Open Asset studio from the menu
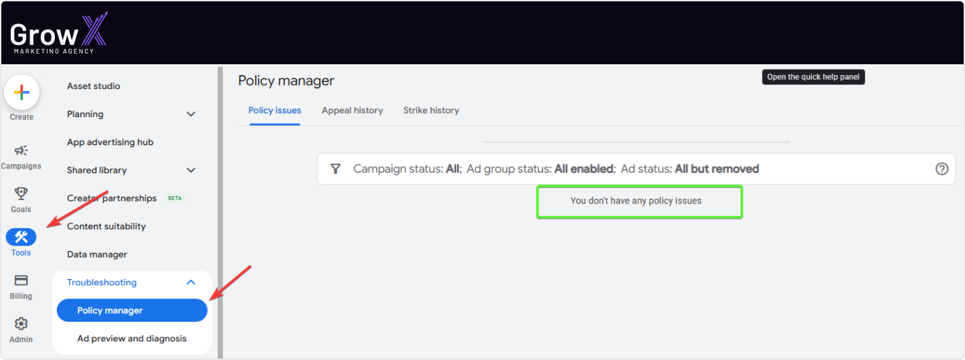Viewport: 965px width, 360px height. (94, 86)
